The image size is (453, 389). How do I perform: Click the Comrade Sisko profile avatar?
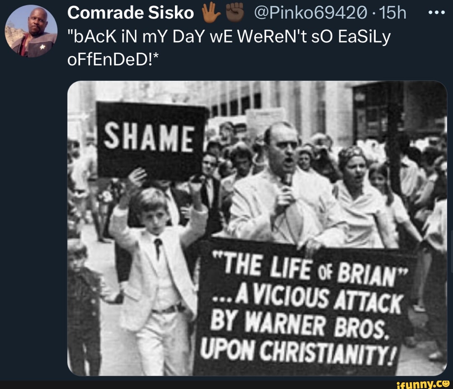coord(31,31)
